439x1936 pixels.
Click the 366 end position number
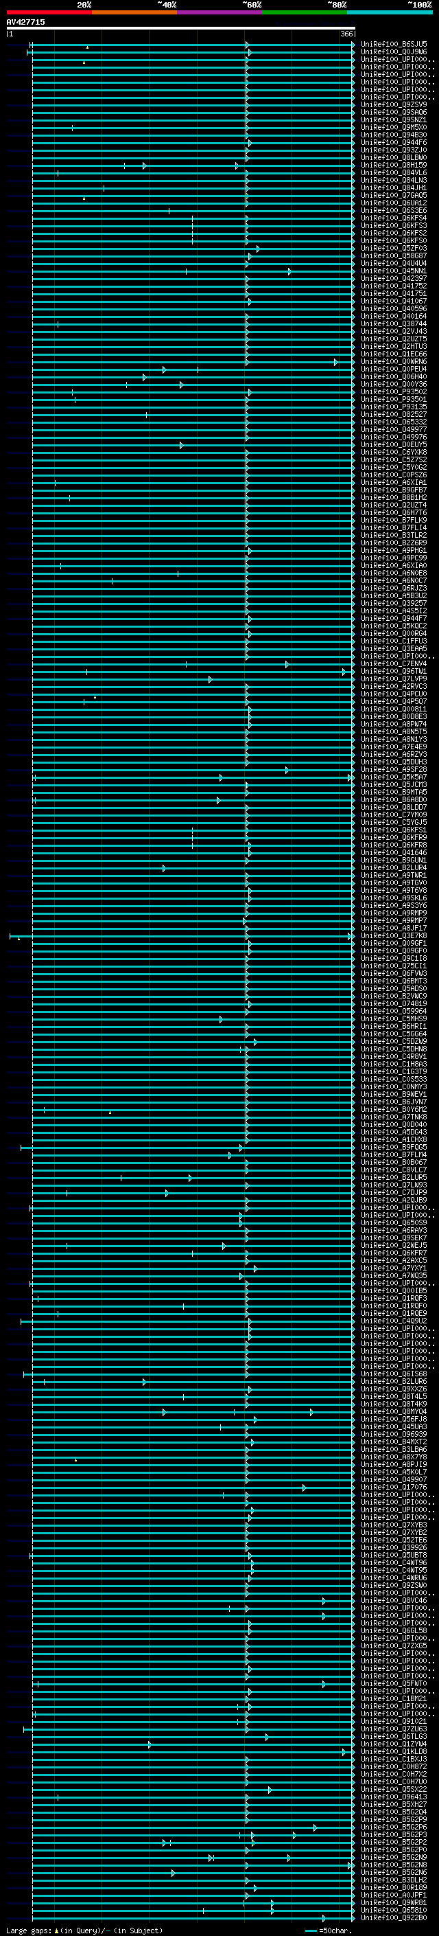click(x=346, y=34)
